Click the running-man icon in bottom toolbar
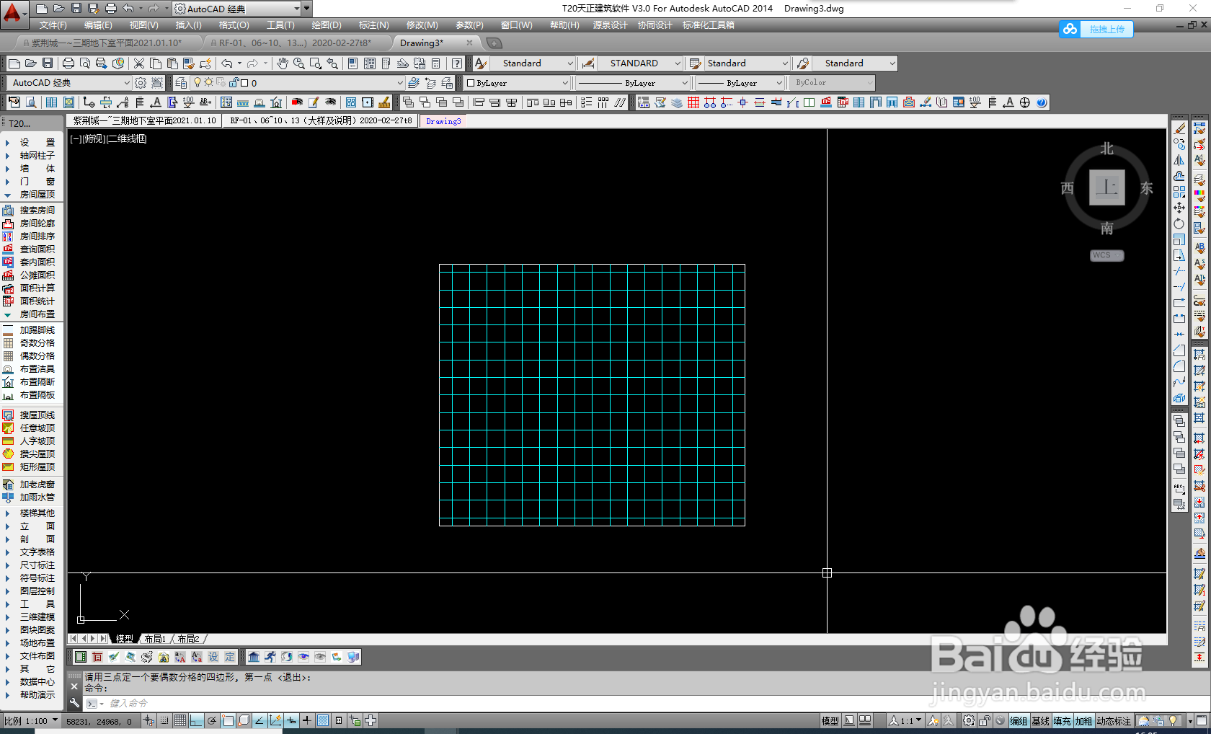 pyautogui.click(x=270, y=657)
